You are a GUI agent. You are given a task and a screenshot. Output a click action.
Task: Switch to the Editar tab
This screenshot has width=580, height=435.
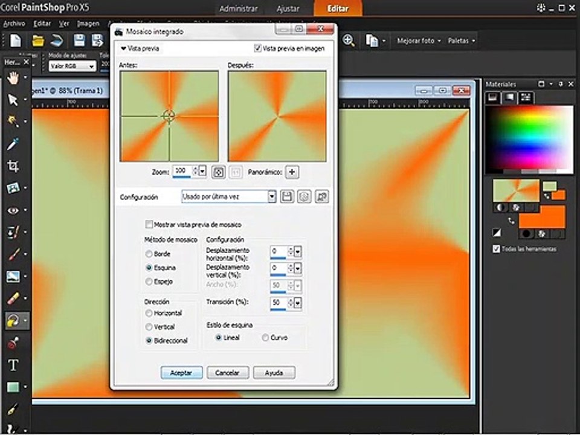(x=338, y=8)
